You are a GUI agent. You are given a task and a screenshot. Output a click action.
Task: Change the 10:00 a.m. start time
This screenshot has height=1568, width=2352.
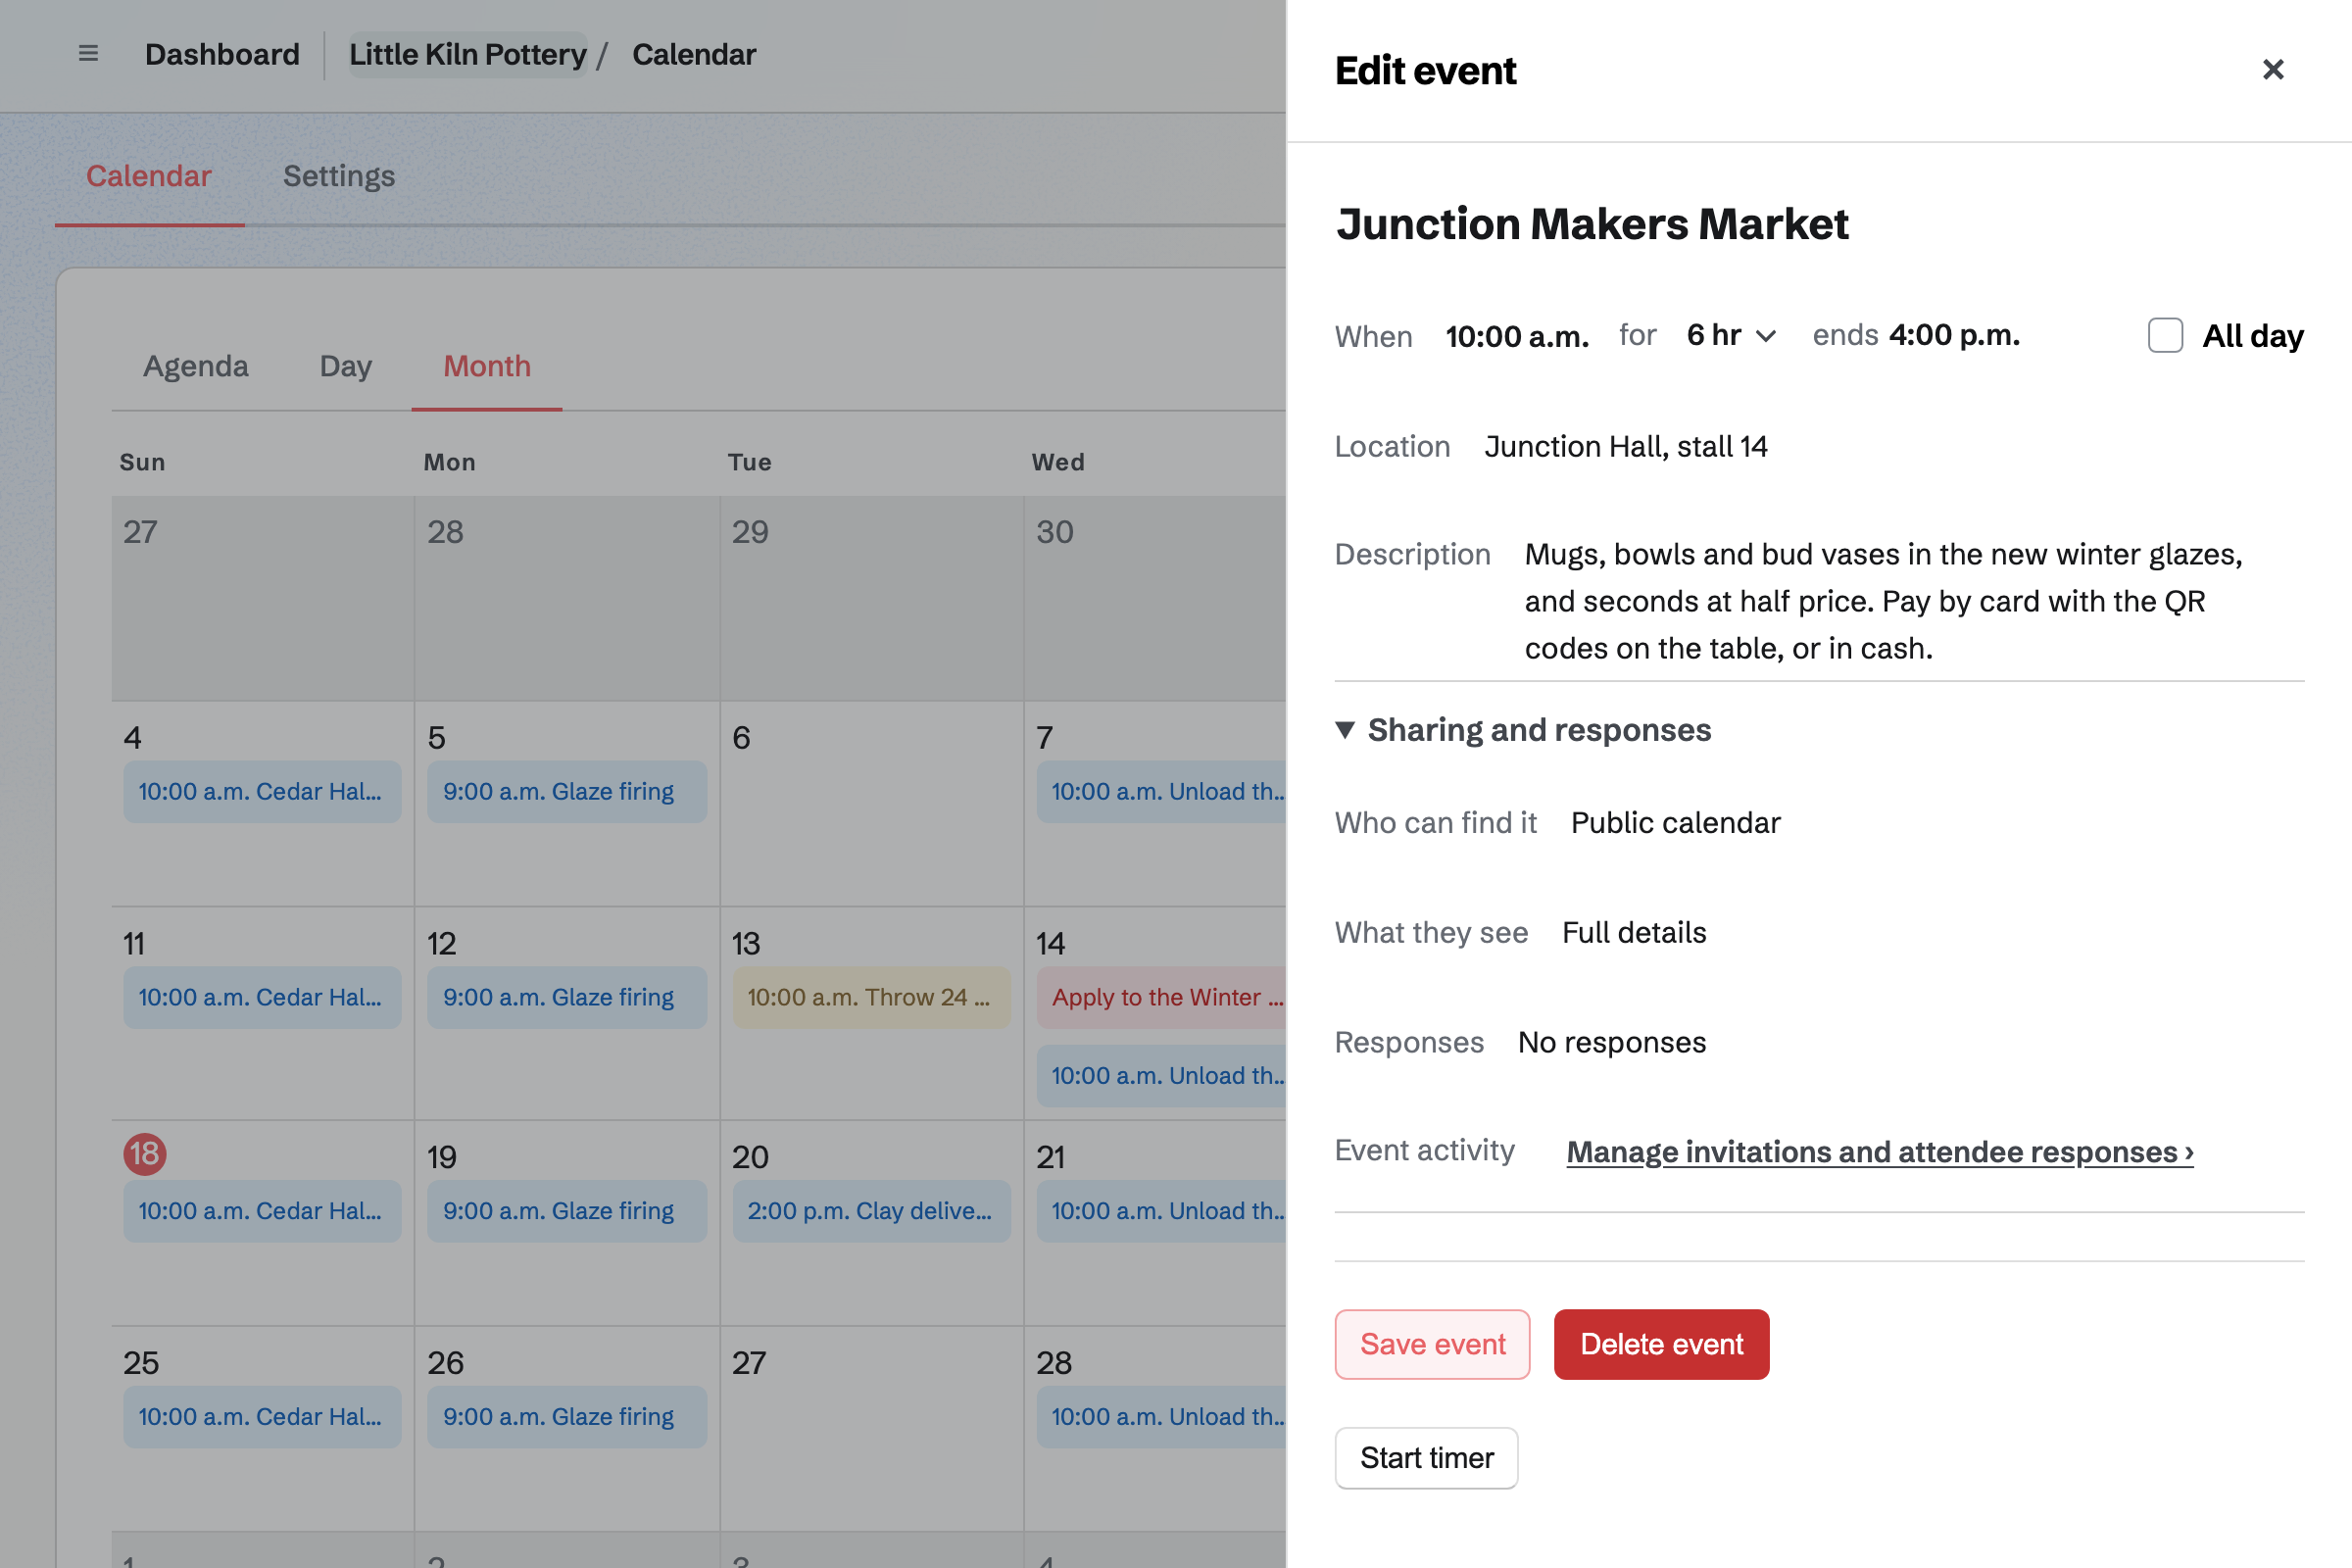tap(1517, 336)
